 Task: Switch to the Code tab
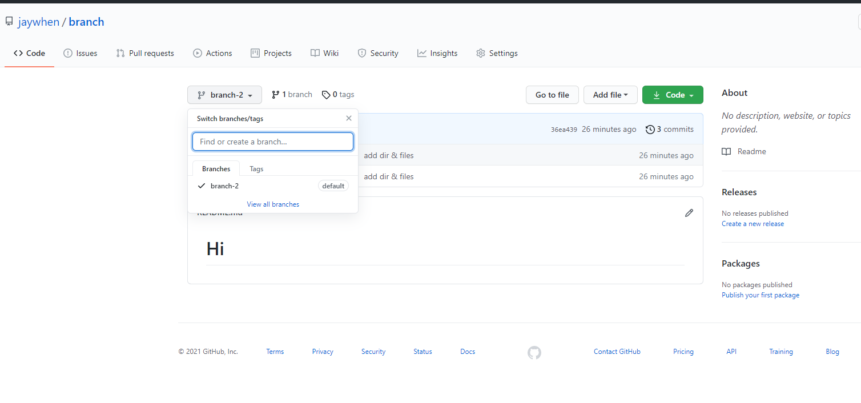(x=29, y=53)
